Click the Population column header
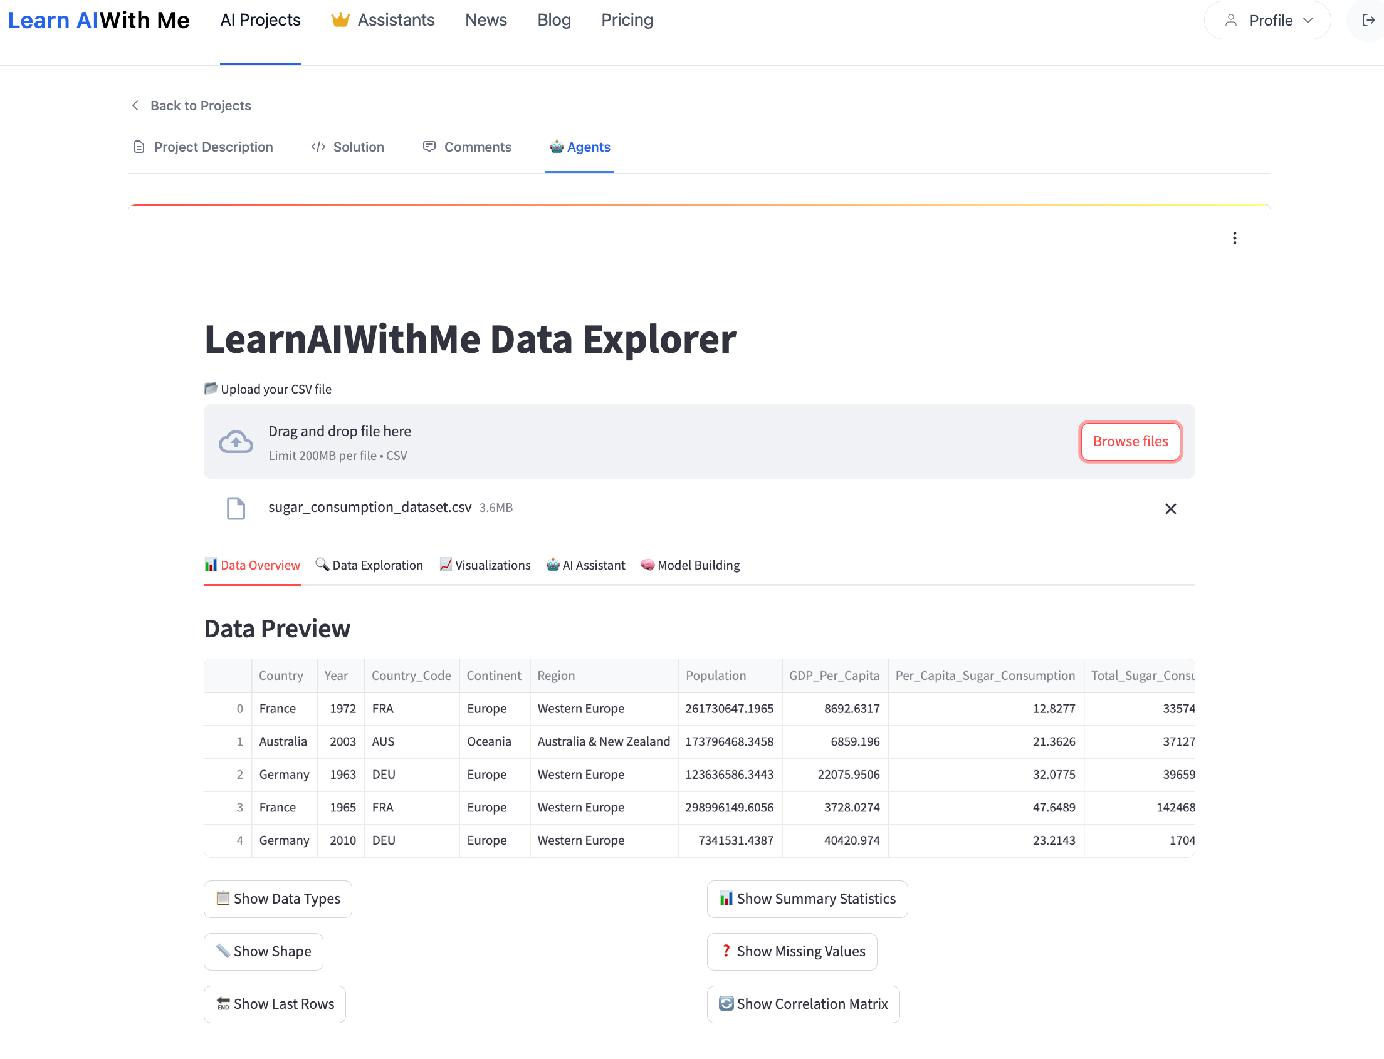1384x1059 pixels. tap(716, 675)
